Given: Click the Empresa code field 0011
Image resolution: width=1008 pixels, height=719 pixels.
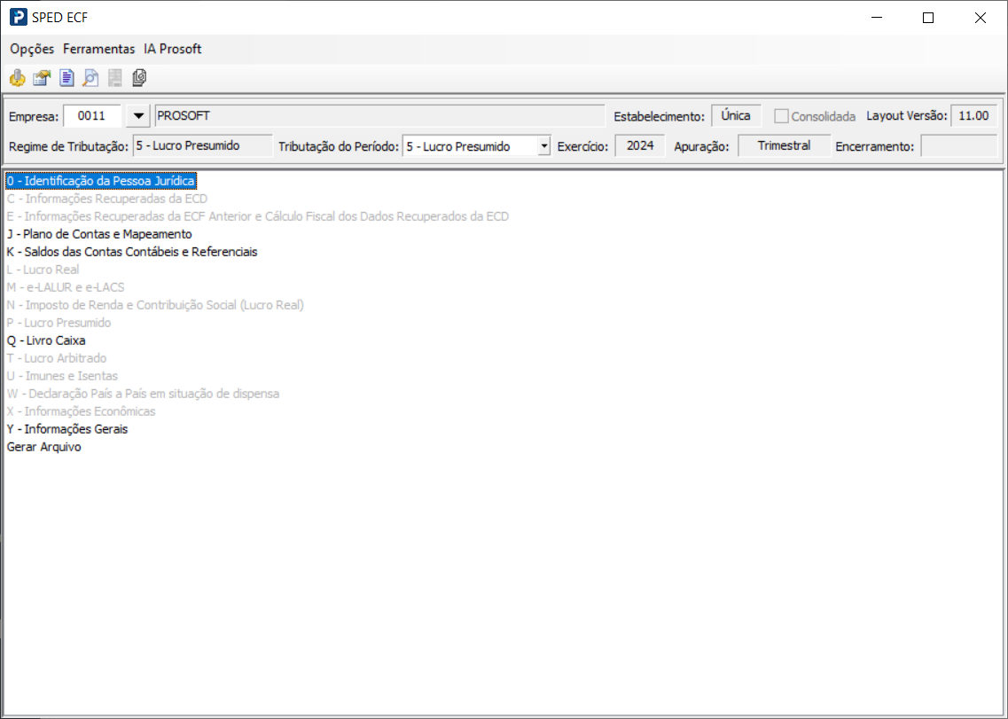Looking at the screenshot, I should pos(92,116).
